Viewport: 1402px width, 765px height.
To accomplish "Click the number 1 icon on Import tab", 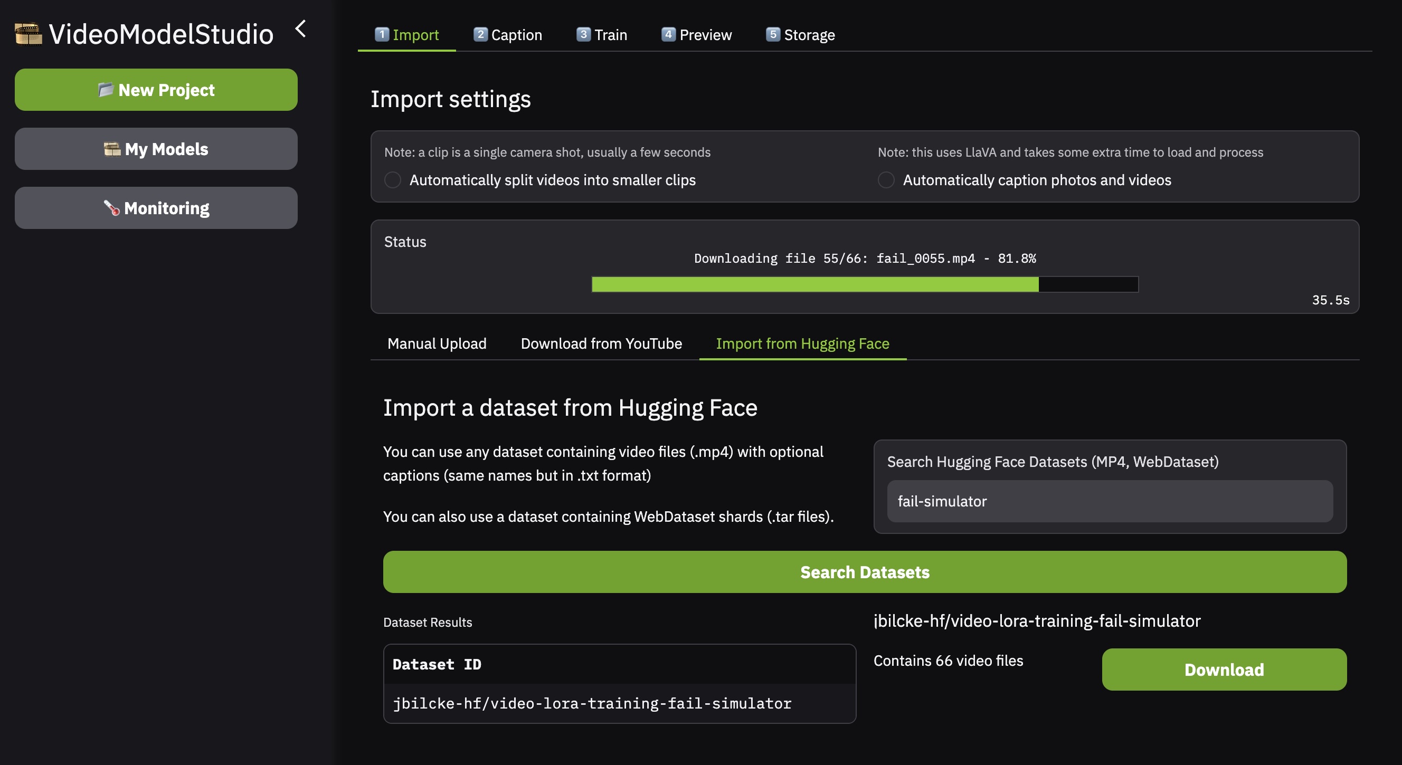I will point(382,34).
